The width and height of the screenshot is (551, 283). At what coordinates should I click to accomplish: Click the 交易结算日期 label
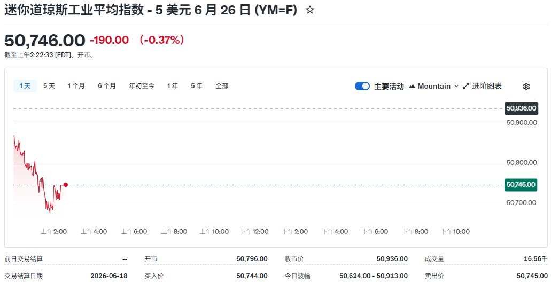click(24, 276)
